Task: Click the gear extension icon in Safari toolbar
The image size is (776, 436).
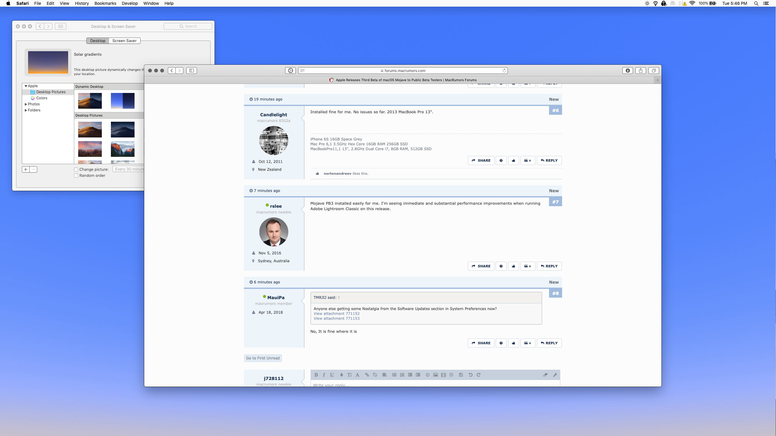Action: click(x=290, y=71)
